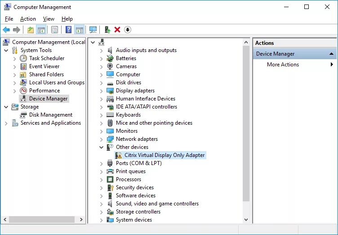Open the Action menu
This screenshot has width=338, height=235.
tap(28, 19)
